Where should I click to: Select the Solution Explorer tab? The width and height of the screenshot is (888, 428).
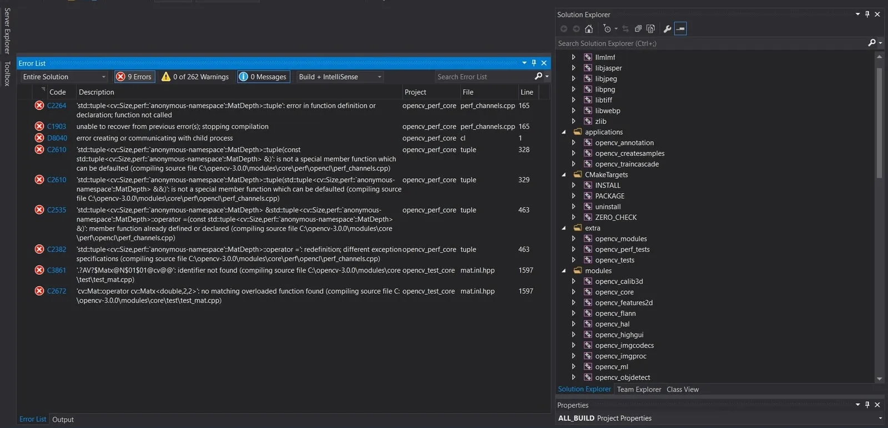[x=584, y=389]
